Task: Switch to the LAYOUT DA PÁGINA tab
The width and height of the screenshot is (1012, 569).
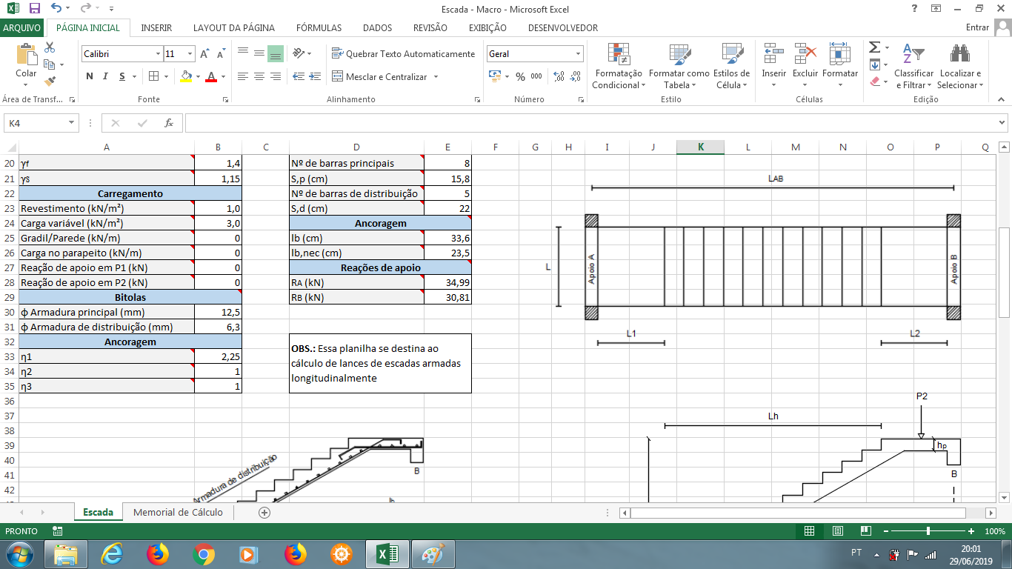Action: 234,27
